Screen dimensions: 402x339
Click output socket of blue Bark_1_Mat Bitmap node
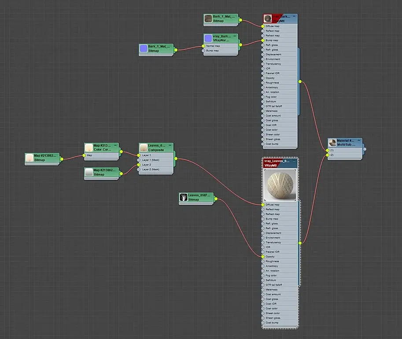click(176, 50)
